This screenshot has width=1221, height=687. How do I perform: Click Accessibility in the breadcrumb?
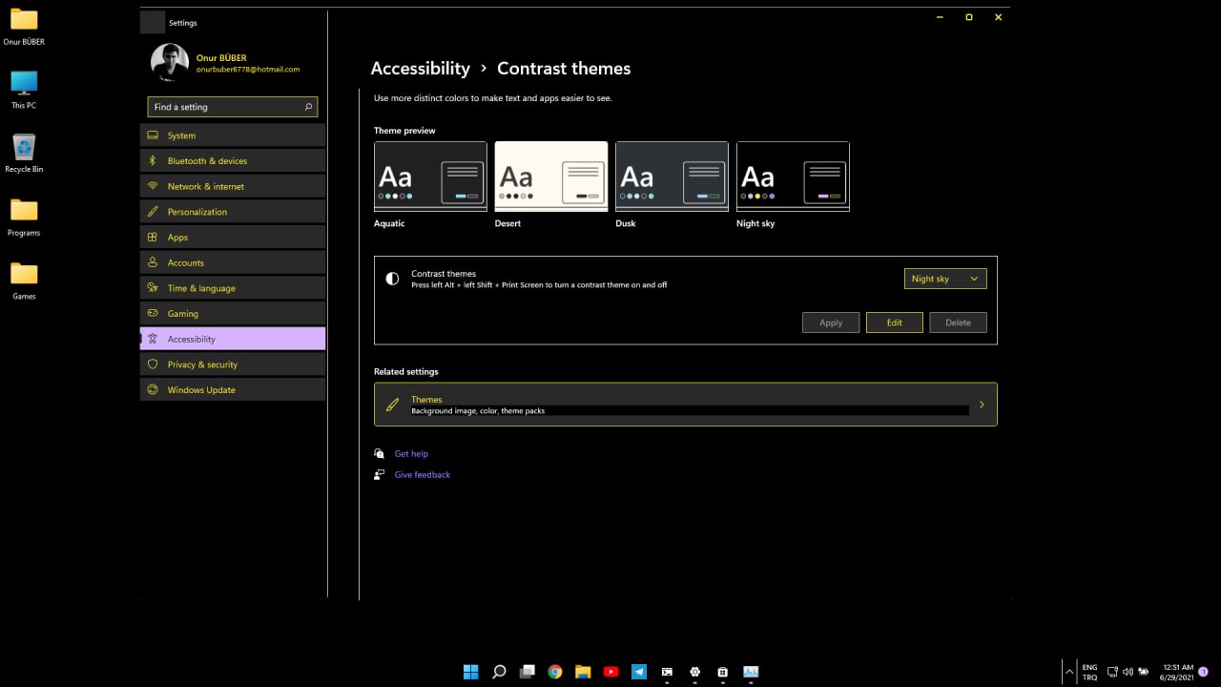click(x=420, y=69)
